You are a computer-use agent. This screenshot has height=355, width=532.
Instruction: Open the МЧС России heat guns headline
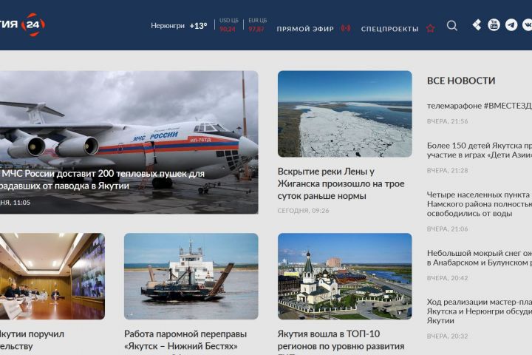pos(102,180)
